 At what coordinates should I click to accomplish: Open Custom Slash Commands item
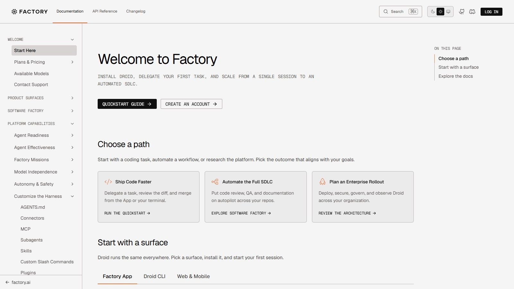47,262
